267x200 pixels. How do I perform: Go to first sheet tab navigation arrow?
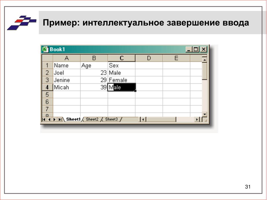click(44, 120)
